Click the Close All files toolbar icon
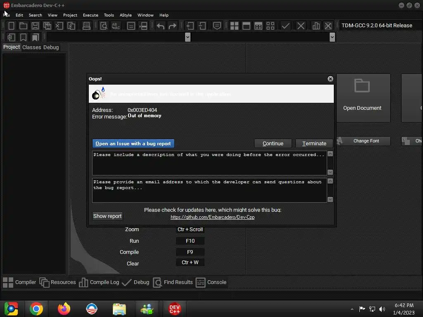Screen dimensions: 423x317 (71, 26)
